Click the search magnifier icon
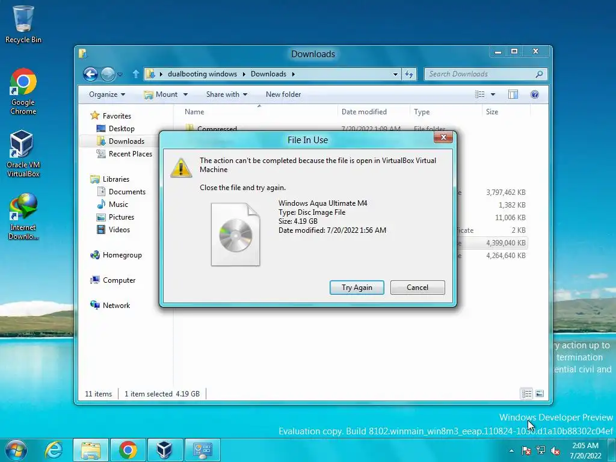This screenshot has width=616, height=462. click(x=540, y=74)
